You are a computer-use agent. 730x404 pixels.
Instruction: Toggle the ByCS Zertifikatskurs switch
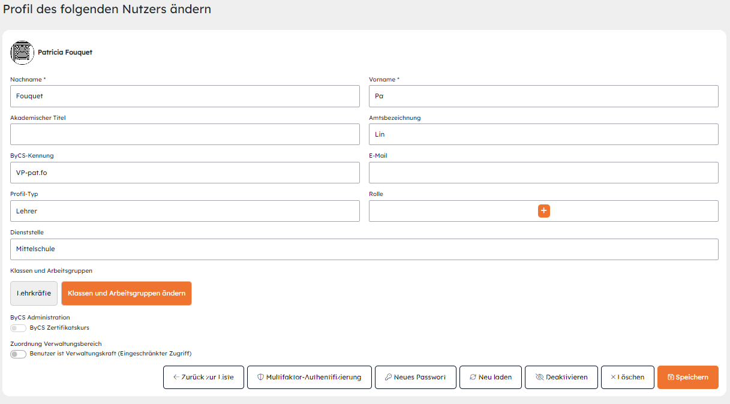(19, 328)
